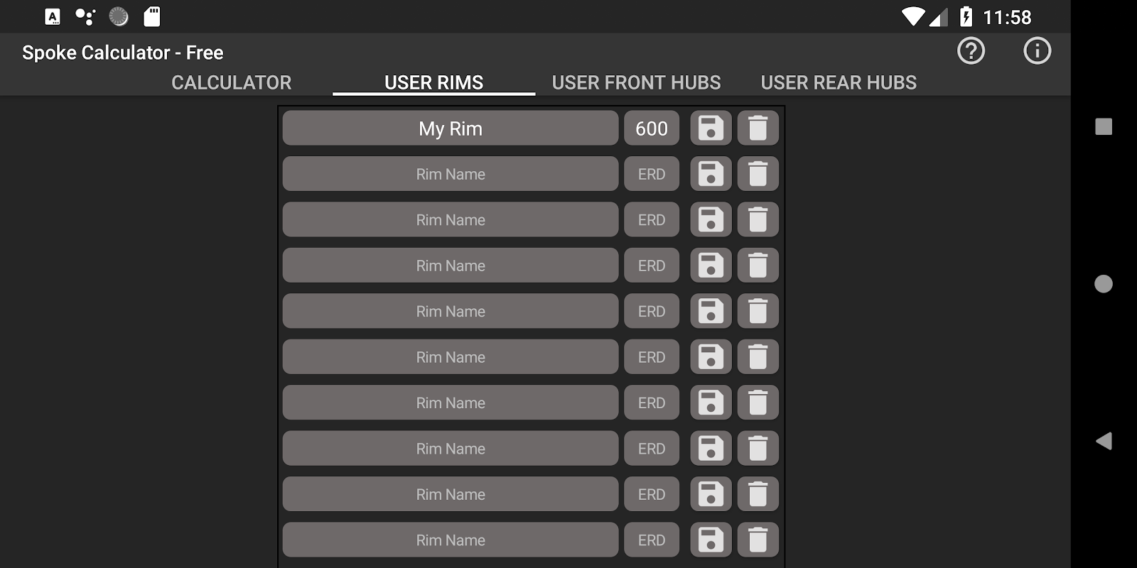Focus the second row ERD field

(652, 174)
